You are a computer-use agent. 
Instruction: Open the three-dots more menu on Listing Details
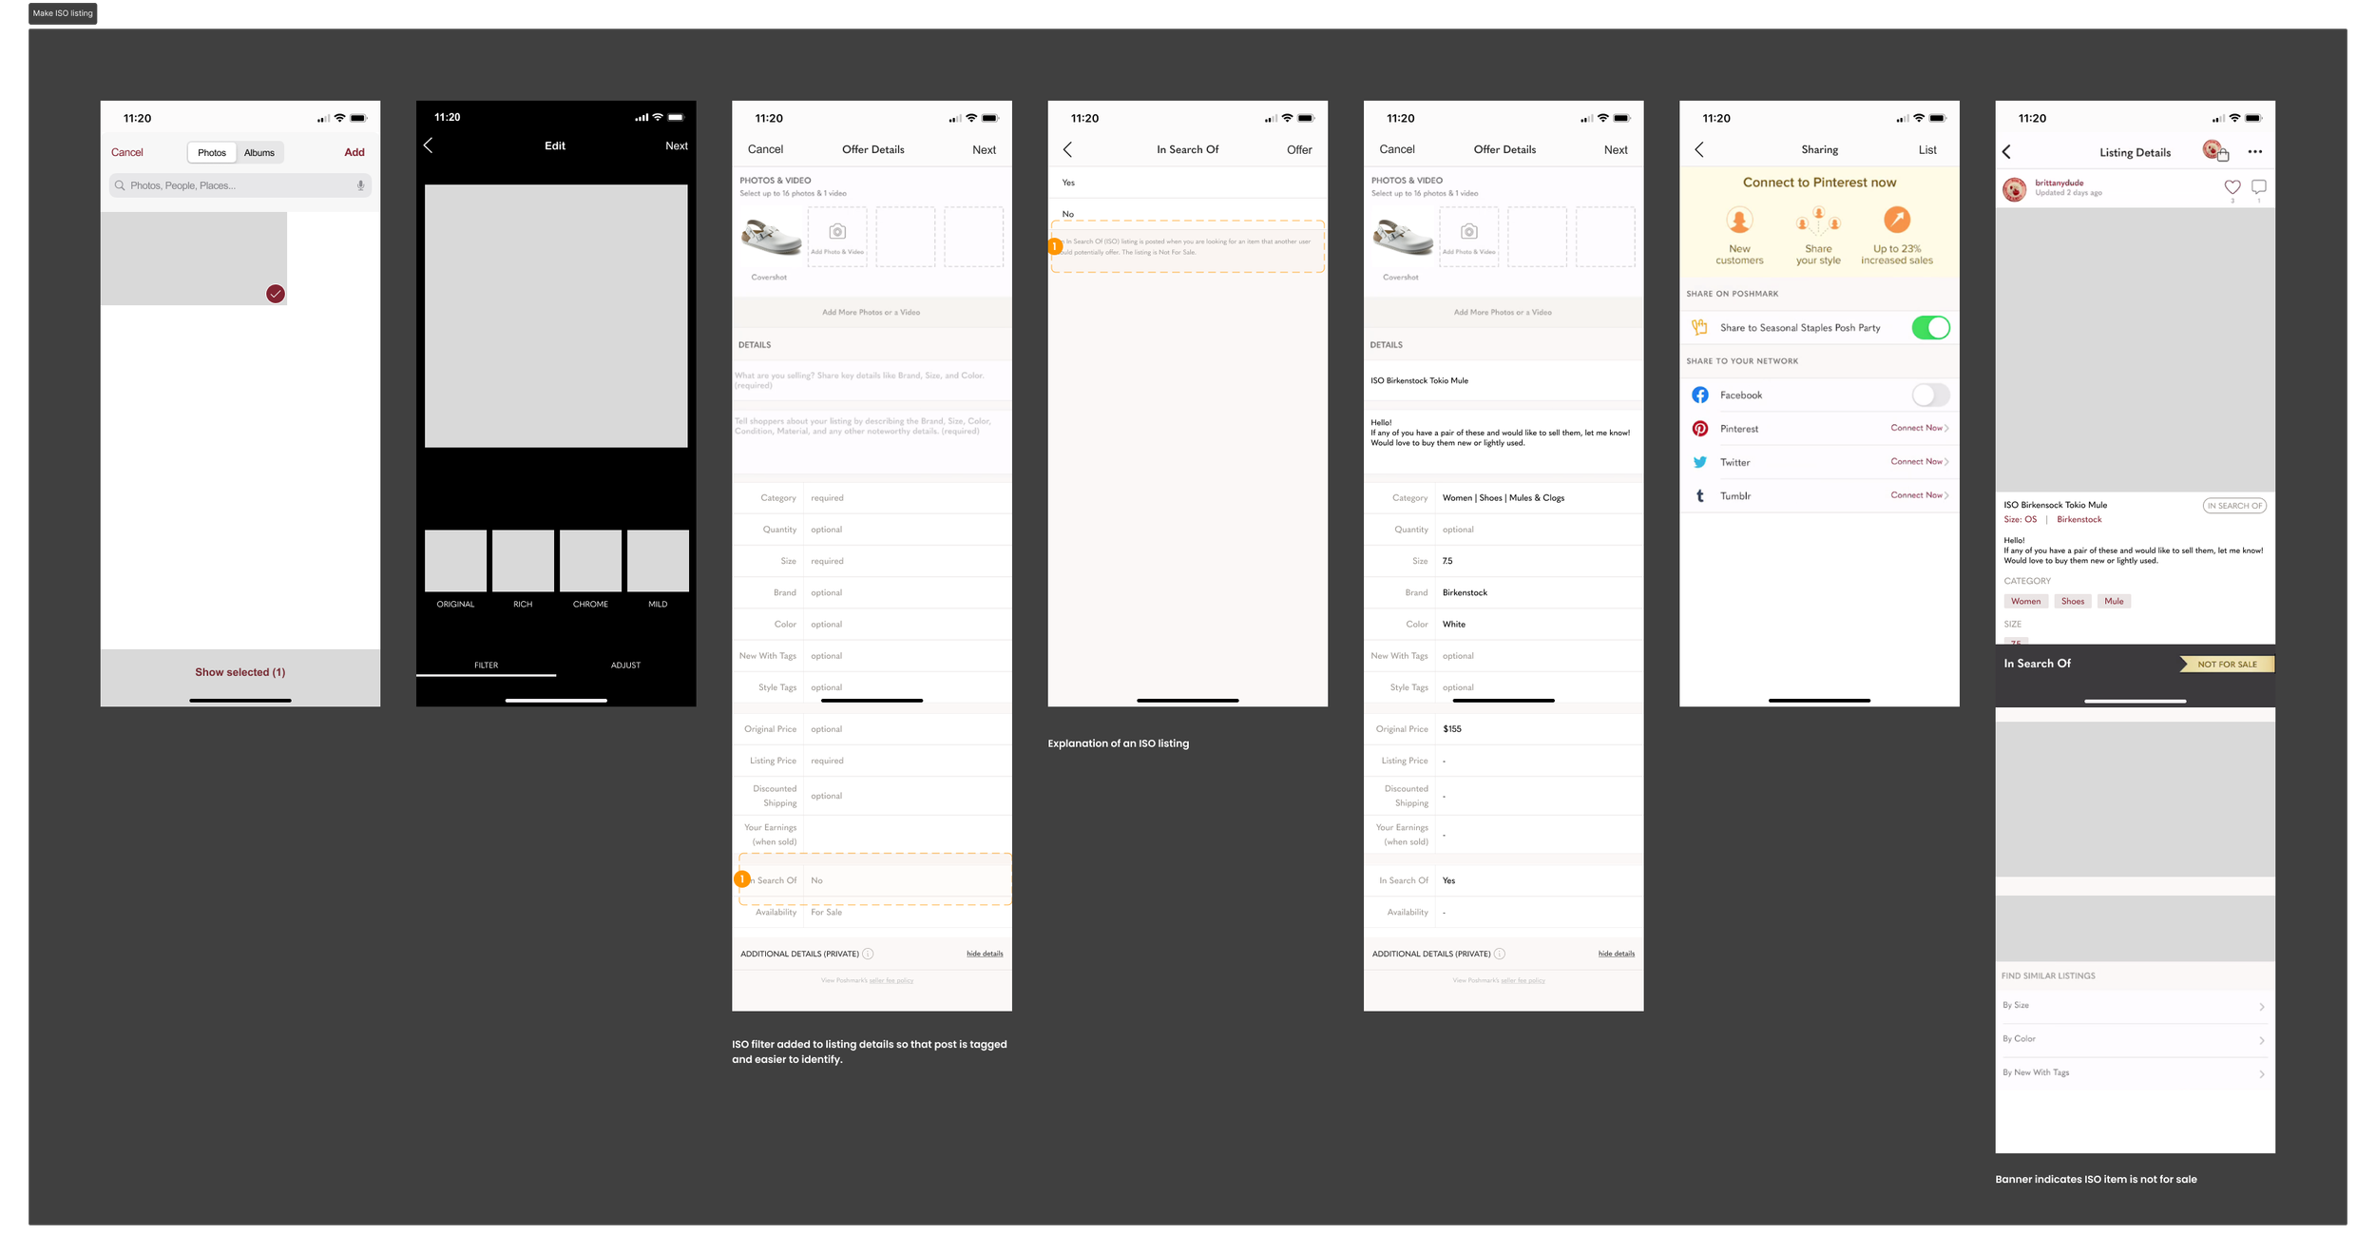(2255, 152)
